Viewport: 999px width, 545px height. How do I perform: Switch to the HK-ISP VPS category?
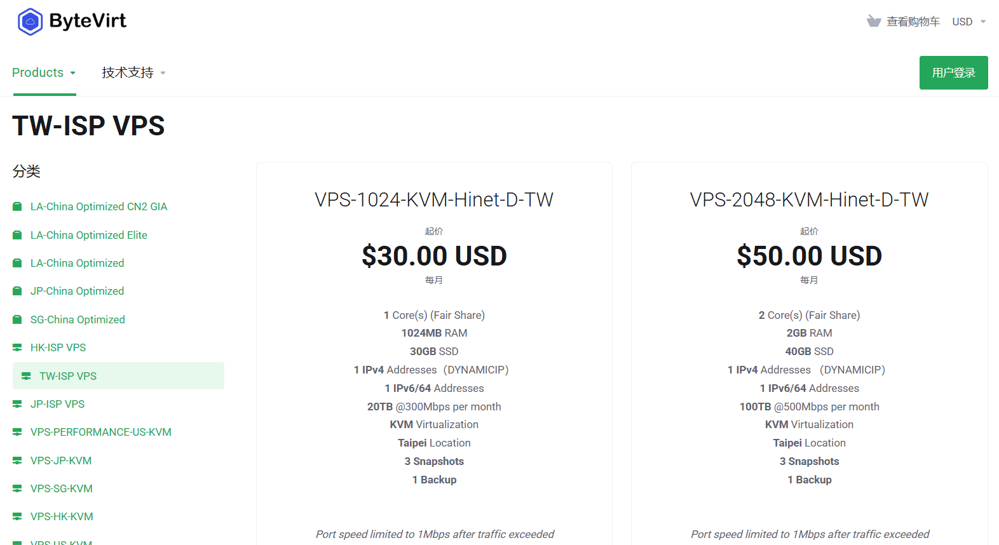pyautogui.click(x=59, y=347)
